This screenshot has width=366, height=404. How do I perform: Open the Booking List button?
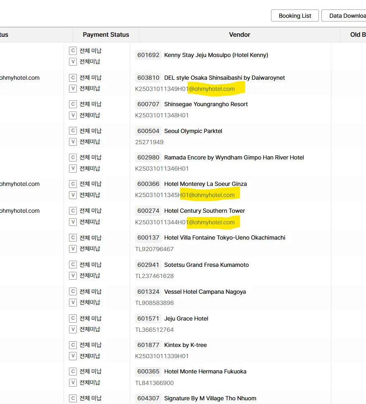(x=295, y=16)
